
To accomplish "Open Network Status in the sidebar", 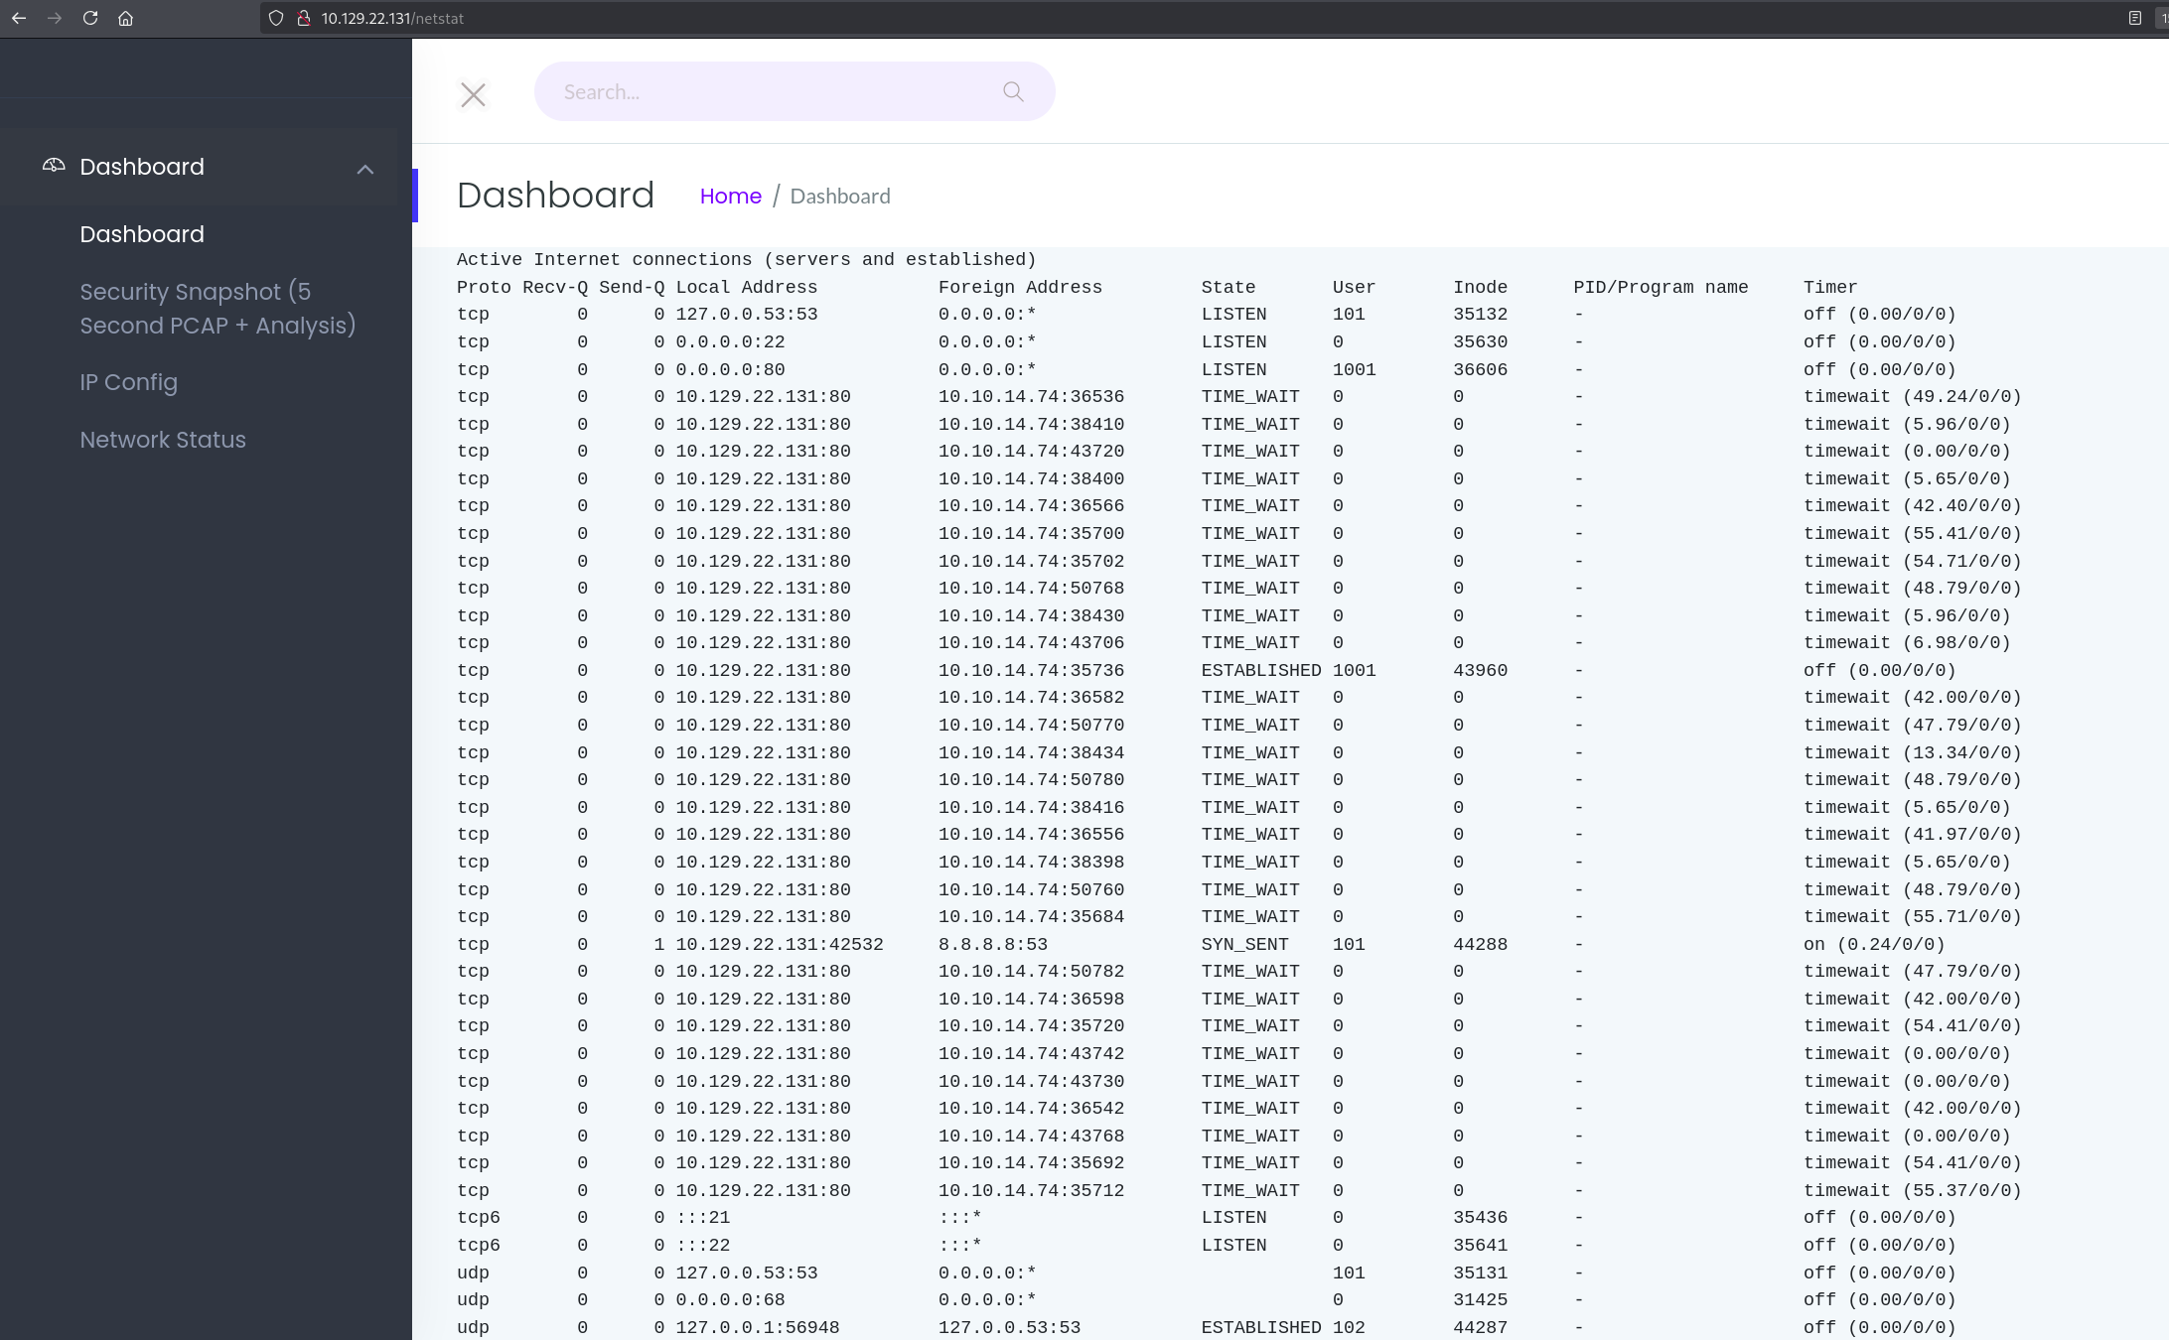I will [x=162, y=440].
